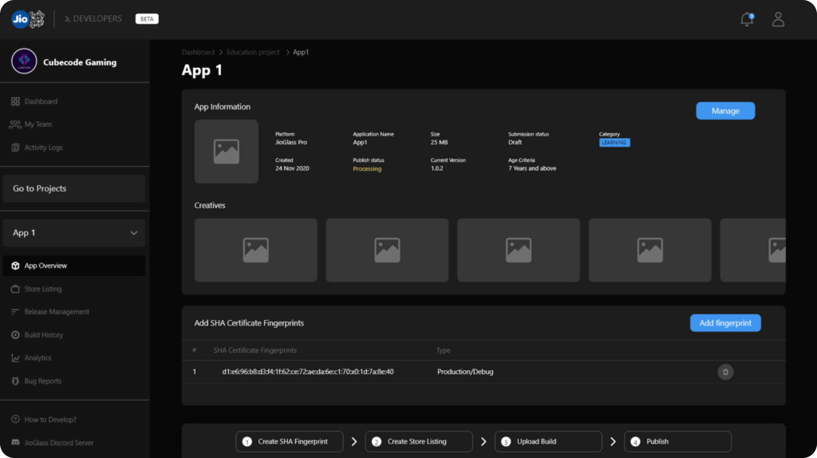Click the DEVELOPERS header label
817x458 pixels.
(x=97, y=19)
